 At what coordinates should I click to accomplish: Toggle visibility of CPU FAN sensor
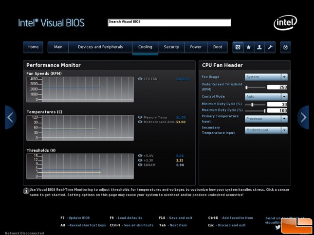(140, 79)
